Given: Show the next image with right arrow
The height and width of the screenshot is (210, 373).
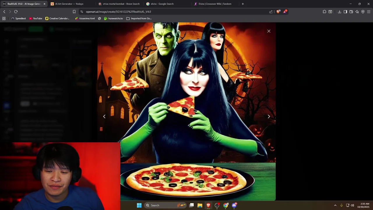Looking at the screenshot, I should [269, 116].
